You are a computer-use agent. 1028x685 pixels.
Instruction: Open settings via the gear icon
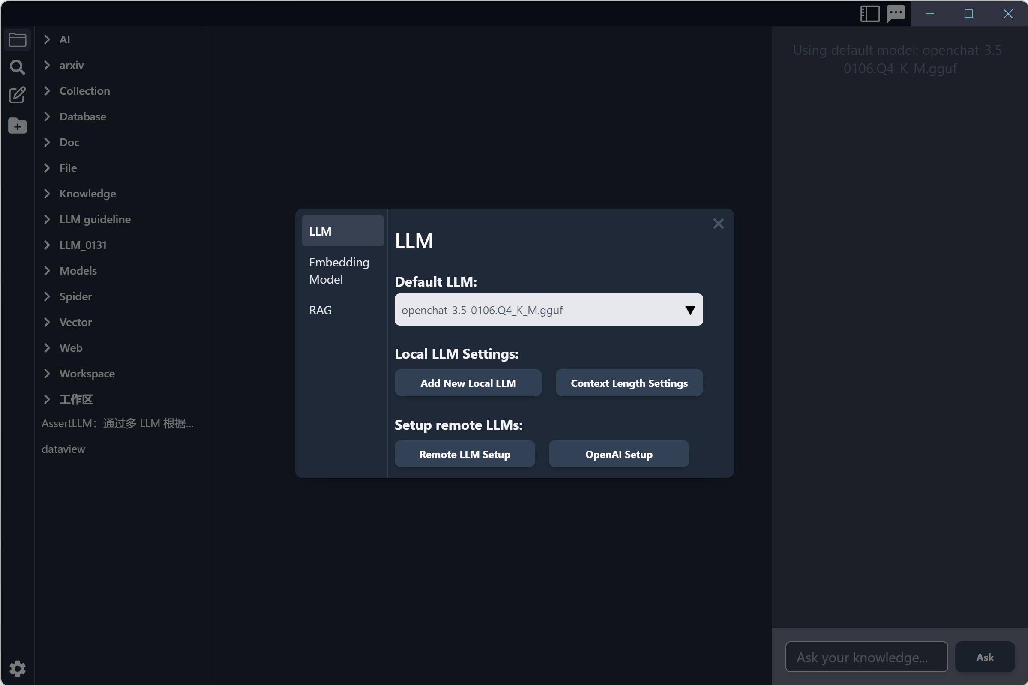click(18, 668)
